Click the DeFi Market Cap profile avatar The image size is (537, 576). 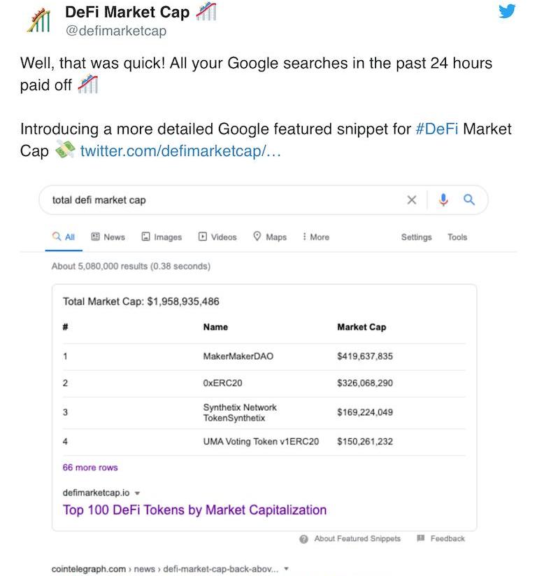click(x=38, y=21)
